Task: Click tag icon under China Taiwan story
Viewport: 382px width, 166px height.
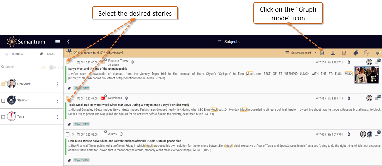Action: coord(69,160)
